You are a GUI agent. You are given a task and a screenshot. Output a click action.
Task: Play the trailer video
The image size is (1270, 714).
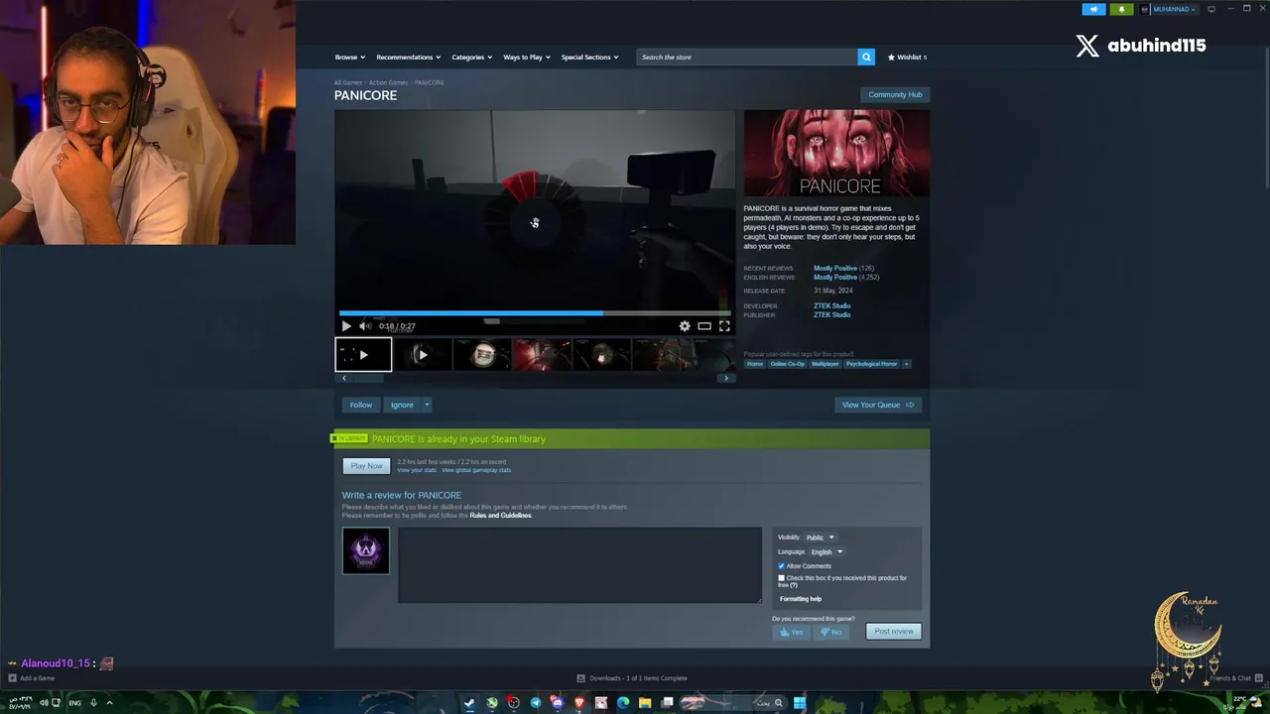346,325
